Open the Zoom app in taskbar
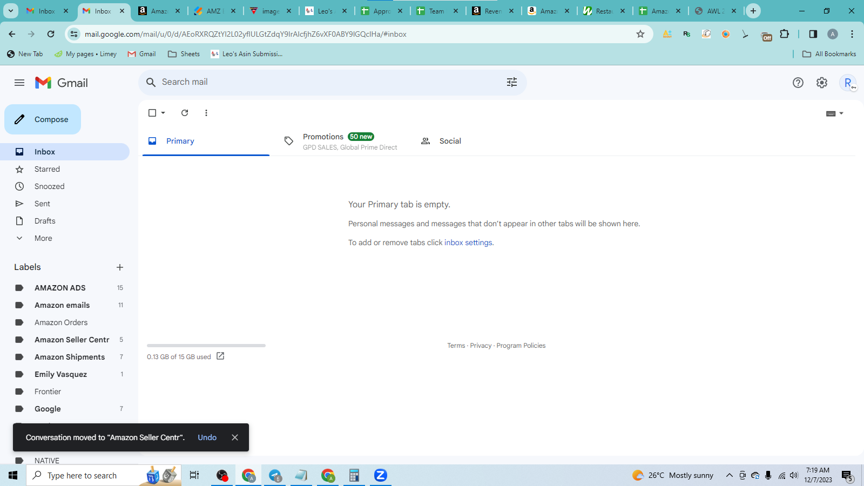This screenshot has width=864, height=486. pos(381,475)
